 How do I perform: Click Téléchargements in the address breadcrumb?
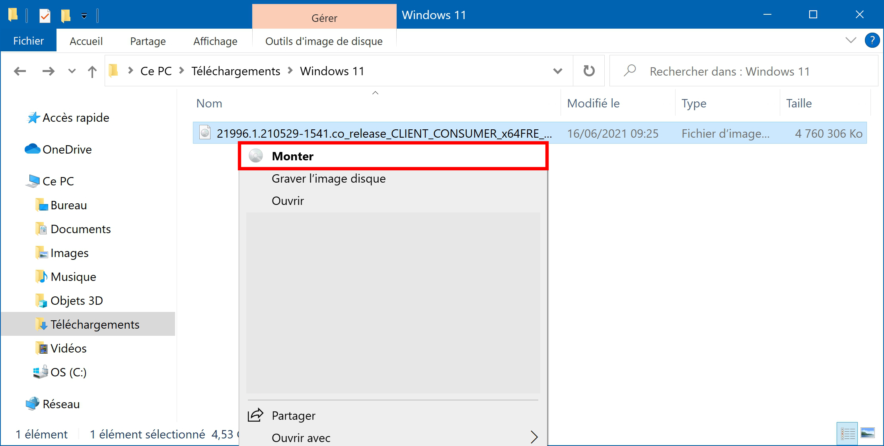coord(236,71)
